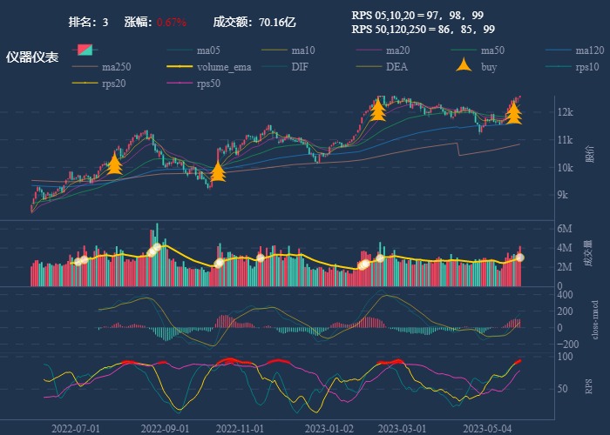Viewport: 610px width, 435px height.
Task: Toggle the DEA legend entry
Action: pyautogui.click(x=396, y=67)
